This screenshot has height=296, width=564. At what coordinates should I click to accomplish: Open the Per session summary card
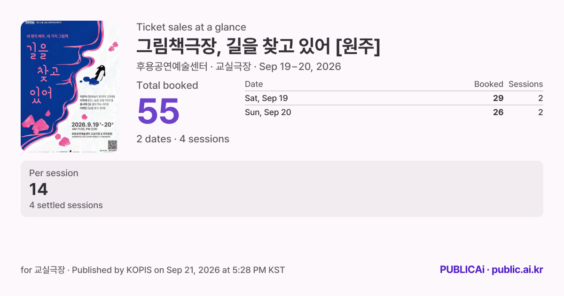(282, 189)
